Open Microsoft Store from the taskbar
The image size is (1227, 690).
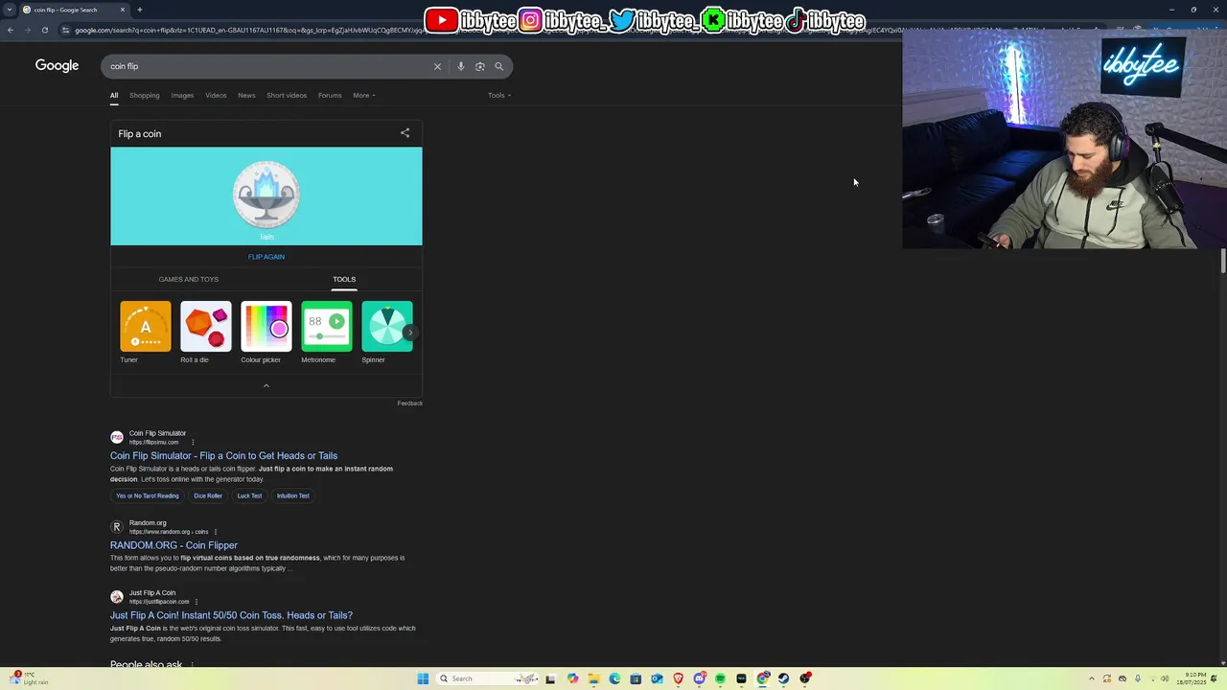636,678
